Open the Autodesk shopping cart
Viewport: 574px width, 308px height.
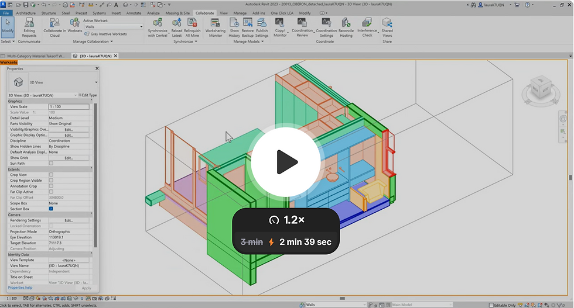[x=517, y=5]
